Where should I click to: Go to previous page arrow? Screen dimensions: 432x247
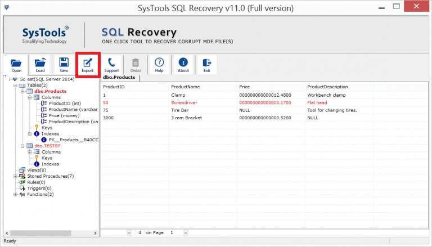click(x=129, y=233)
